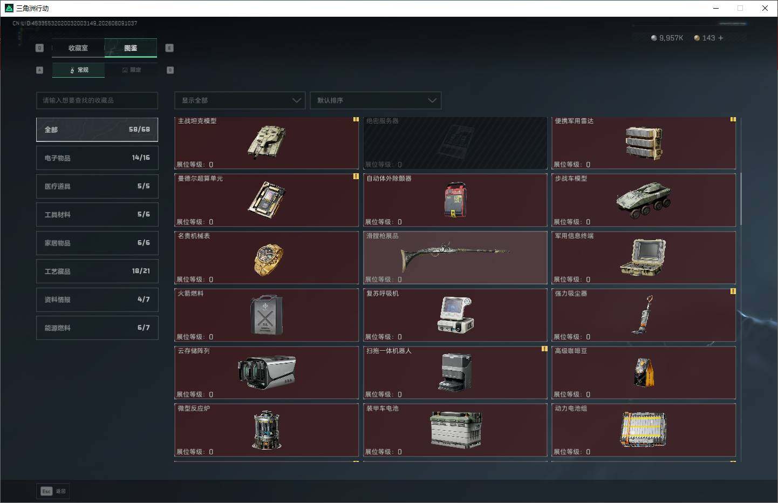Screen dimensions: 778x503
Task: Open the 便携军用雷达 radar item
Action: pos(644,143)
